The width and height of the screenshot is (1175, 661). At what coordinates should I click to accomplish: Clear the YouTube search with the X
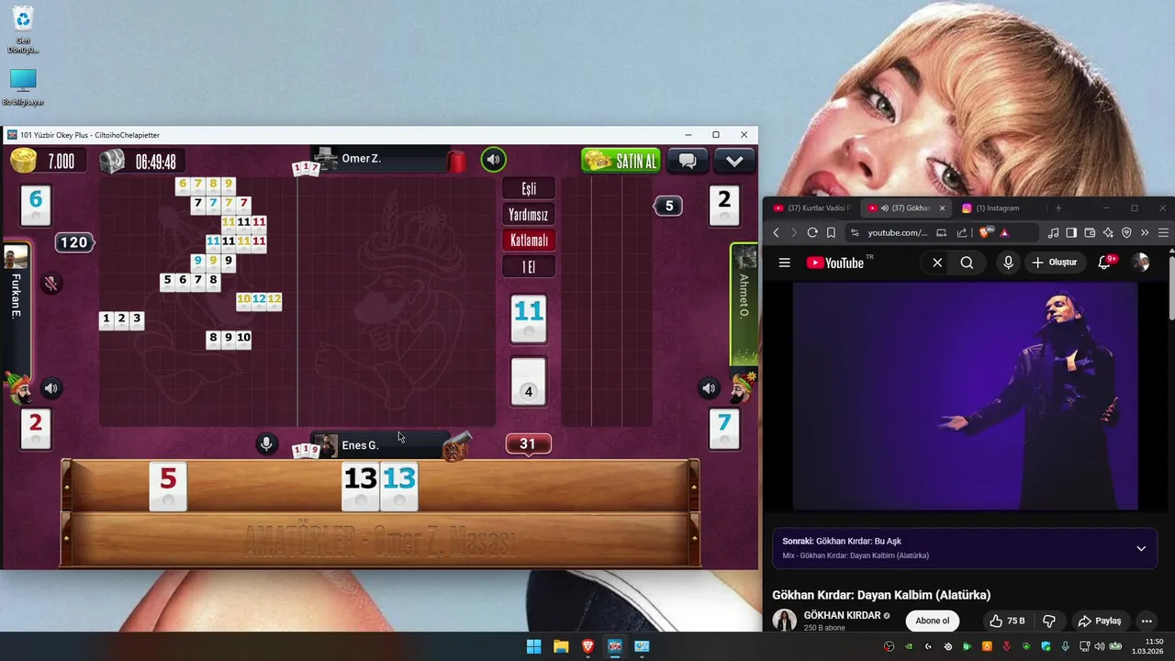coord(937,263)
